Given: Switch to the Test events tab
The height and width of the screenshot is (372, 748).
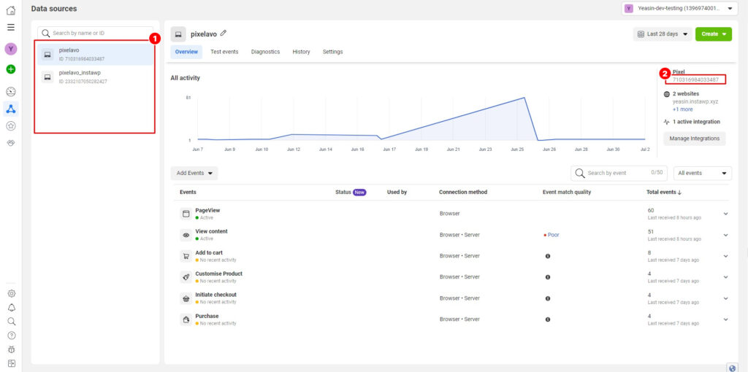Looking at the screenshot, I should click(224, 52).
